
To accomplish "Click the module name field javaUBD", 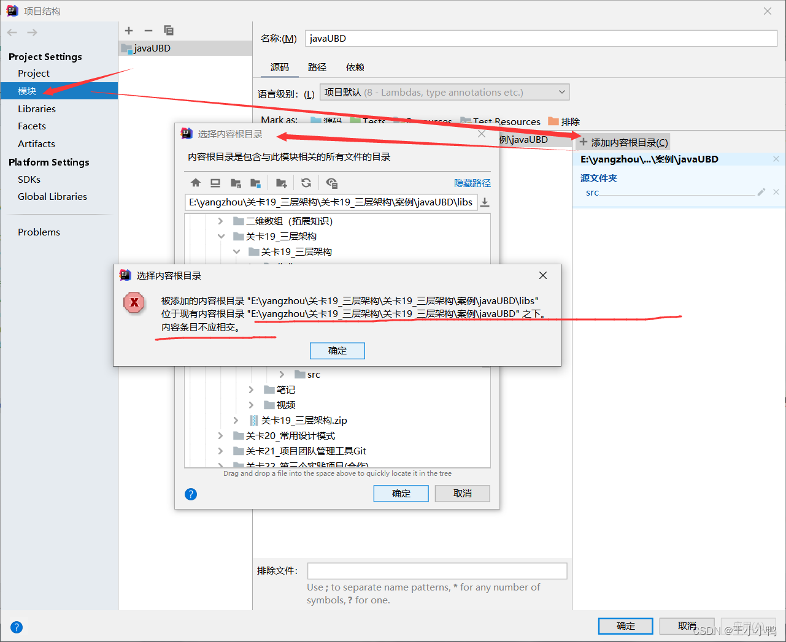I will 541,38.
